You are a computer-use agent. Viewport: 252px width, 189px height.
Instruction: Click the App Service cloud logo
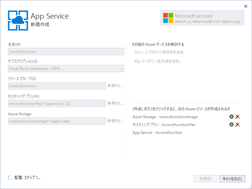(x=18, y=20)
